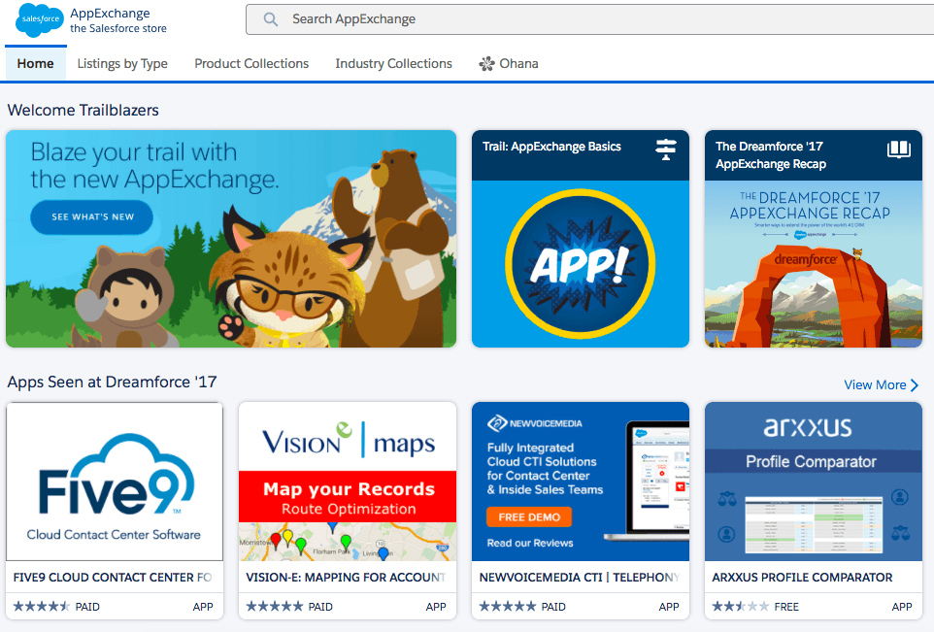The height and width of the screenshot is (632, 934).
Task: Open the Listings by Type tab
Action: [x=122, y=64]
